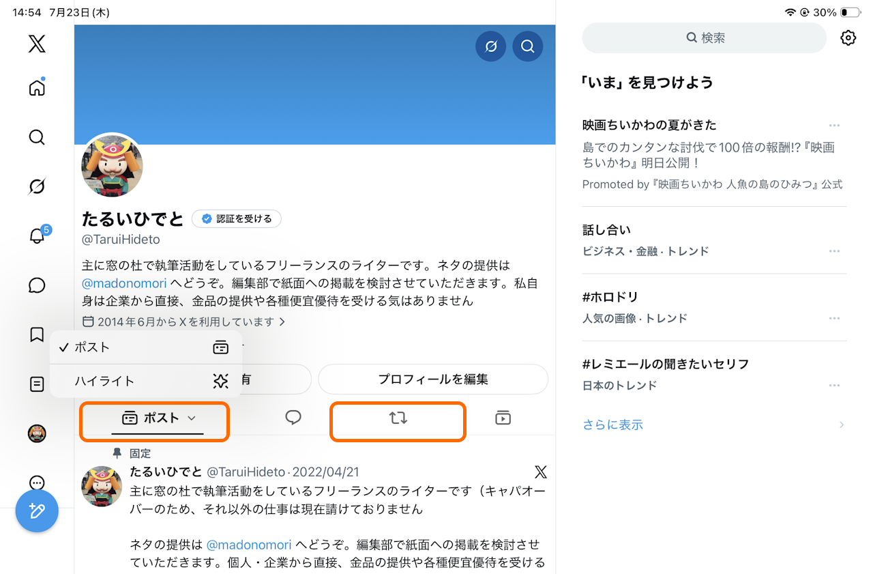Screen dimensions: 873x574
Task: Click the 固定 pinned label
Action: 140,453
